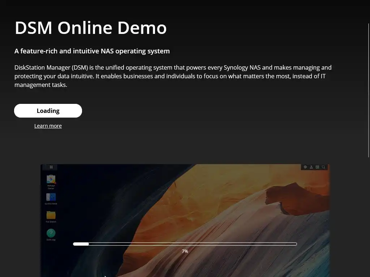Click the feature-rich NAS operating system subtitle
Viewport: 370px width, 277px height.
click(x=92, y=51)
